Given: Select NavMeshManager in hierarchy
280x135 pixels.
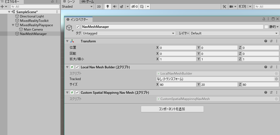Looking at the screenshot, I should point(33,34).
